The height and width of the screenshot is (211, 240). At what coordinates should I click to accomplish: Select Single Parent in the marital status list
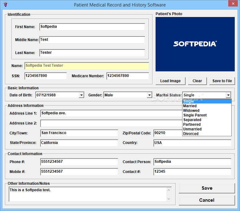207,115
